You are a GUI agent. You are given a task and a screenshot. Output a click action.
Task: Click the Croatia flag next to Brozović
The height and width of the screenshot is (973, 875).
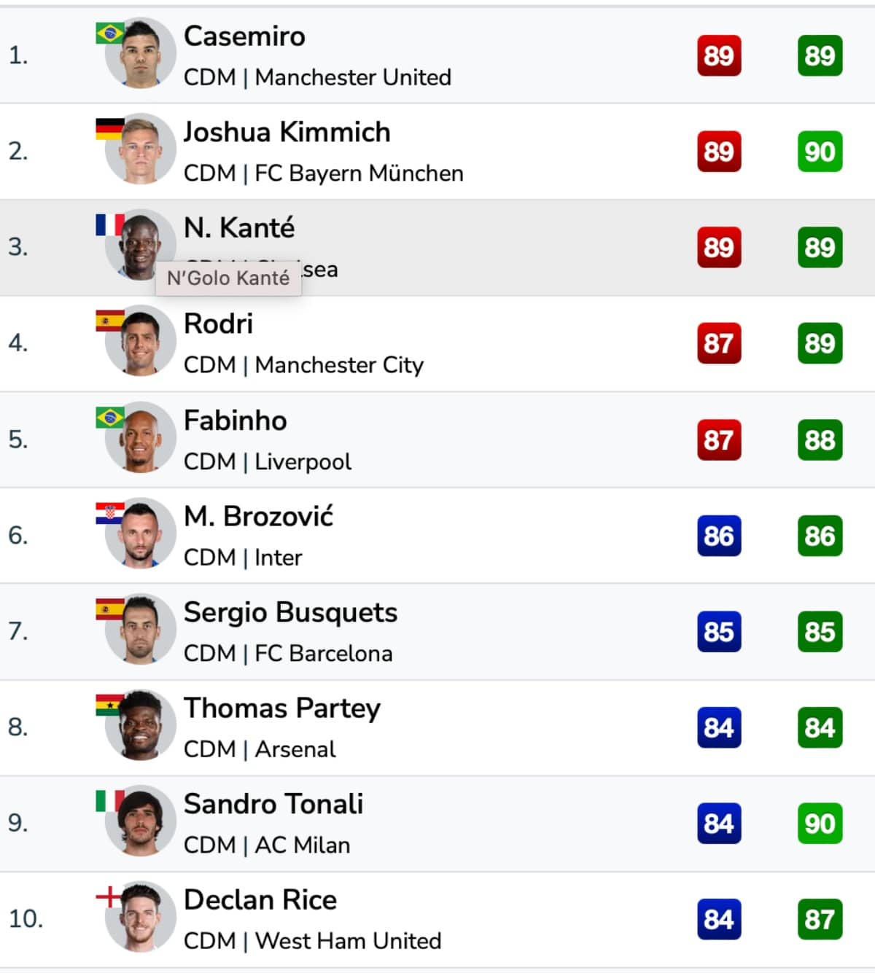tap(110, 514)
